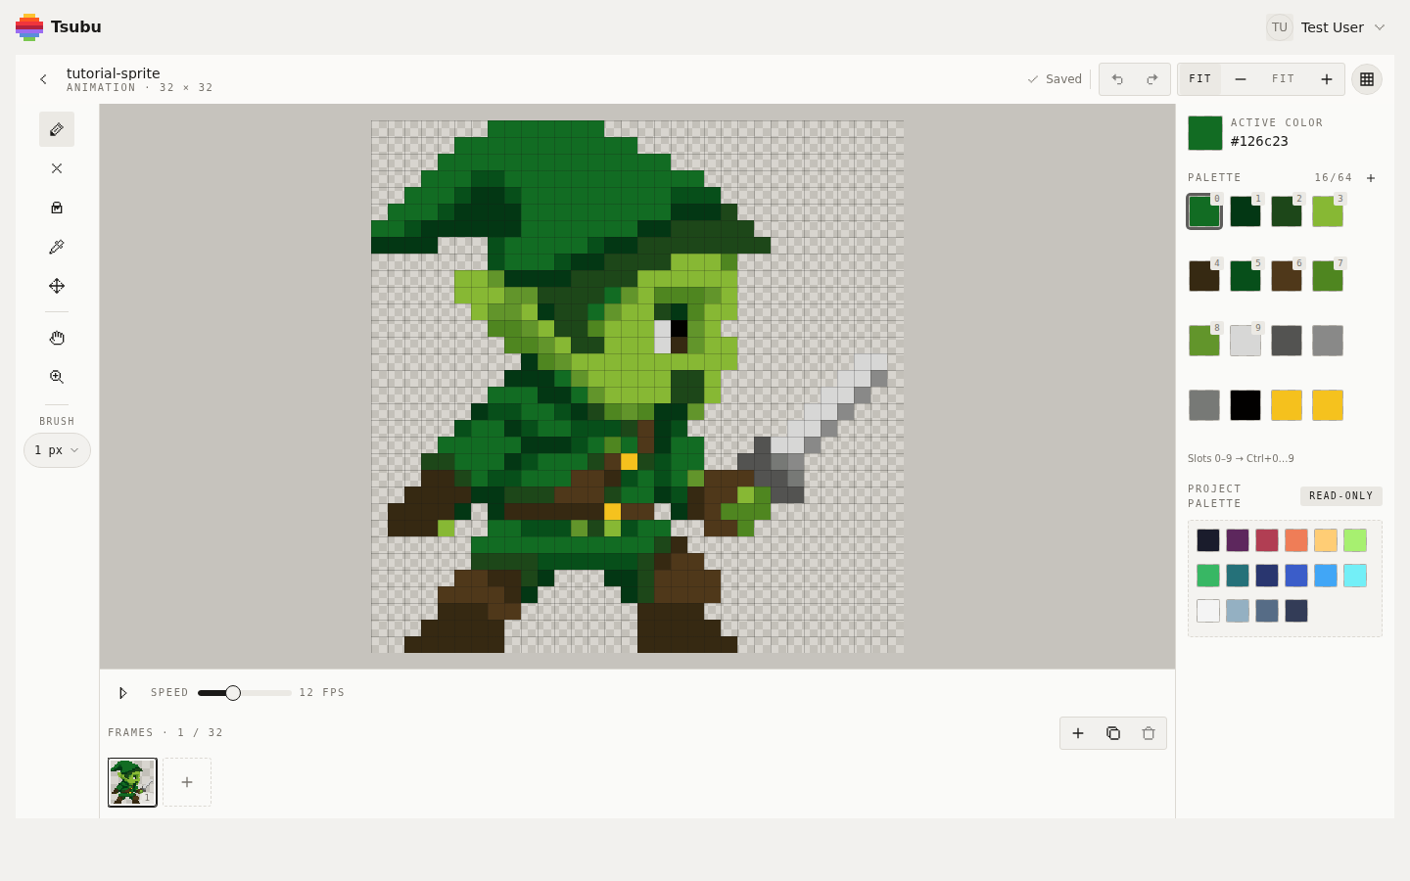Go back using the left chevron arrow
The height and width of the screenshot is (881, 1410).
43,79
